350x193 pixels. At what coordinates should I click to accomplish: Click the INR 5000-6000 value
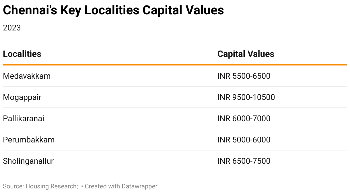pos(244,140)
